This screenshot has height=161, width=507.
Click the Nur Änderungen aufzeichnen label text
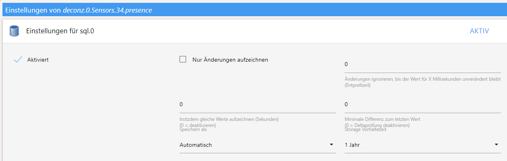[230, 60]
